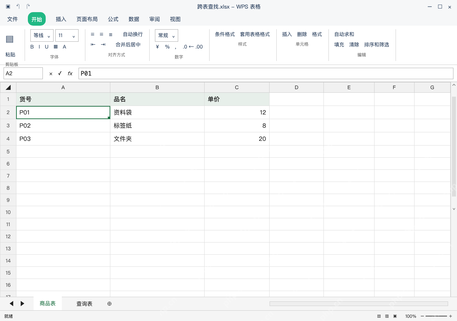457x321 pixels.
Task: Decrease the cell indent
Action: coord(93,45)
